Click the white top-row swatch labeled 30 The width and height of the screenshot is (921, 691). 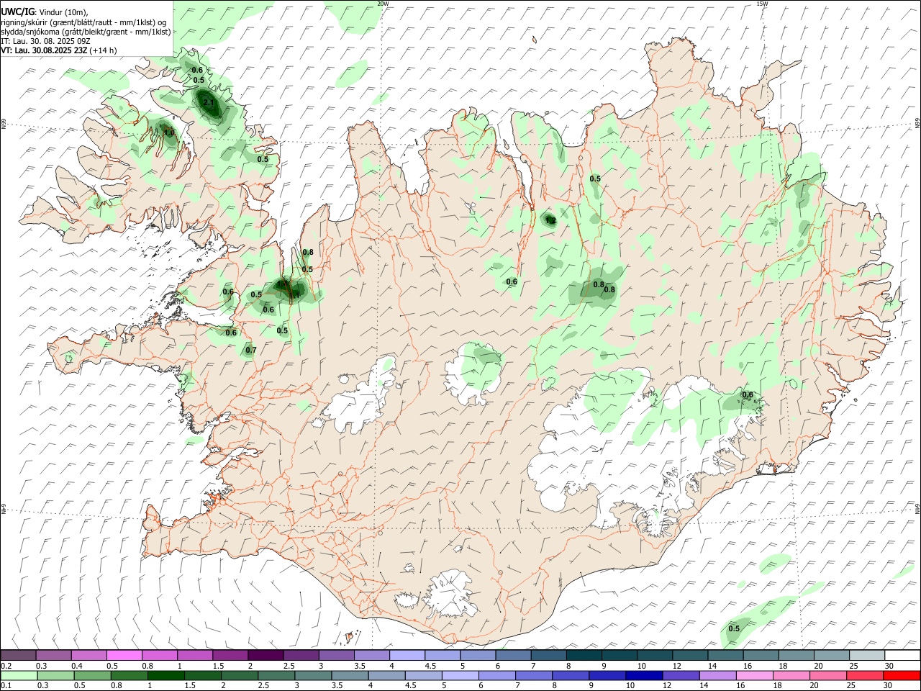(902, 655)
